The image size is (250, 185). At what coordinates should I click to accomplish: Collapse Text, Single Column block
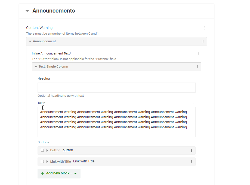(x=36, y=67)
